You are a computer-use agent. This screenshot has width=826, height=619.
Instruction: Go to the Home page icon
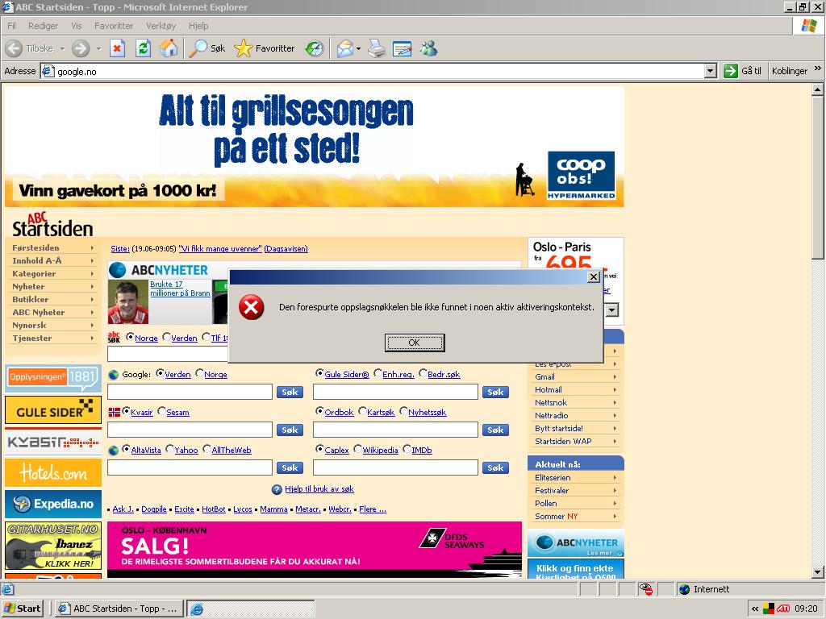click(169, 48)
